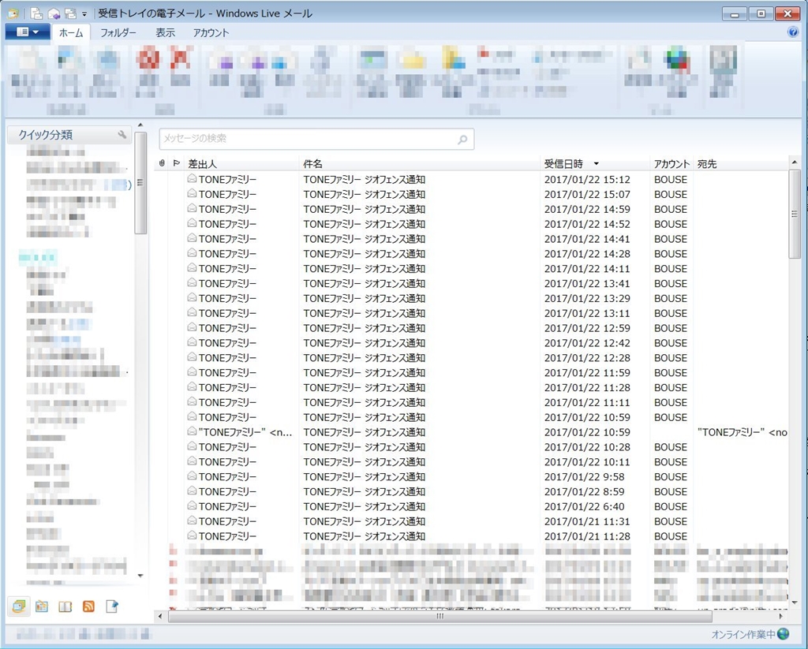Switch to the フォルダー ribbon tab
808x649 pixels.
pos(118,33)
